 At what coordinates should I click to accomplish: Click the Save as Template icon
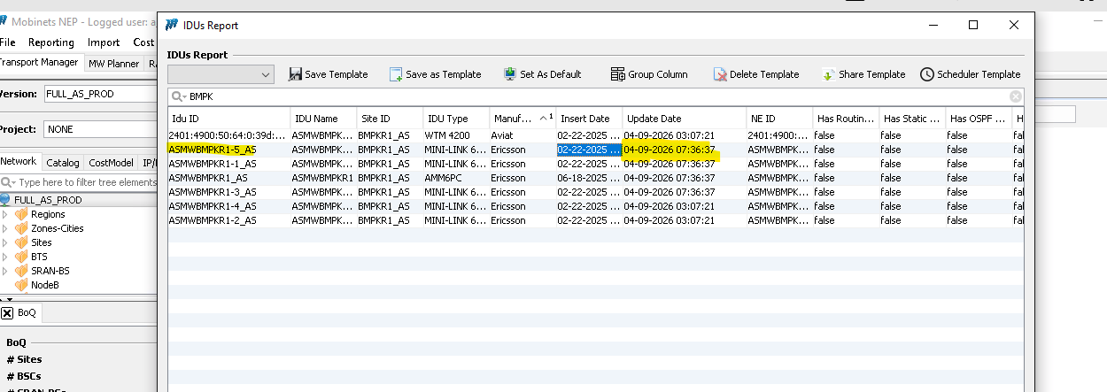coord(397,75)
